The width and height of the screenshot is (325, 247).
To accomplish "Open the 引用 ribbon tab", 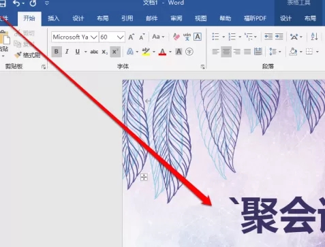I will coord(127,18).
